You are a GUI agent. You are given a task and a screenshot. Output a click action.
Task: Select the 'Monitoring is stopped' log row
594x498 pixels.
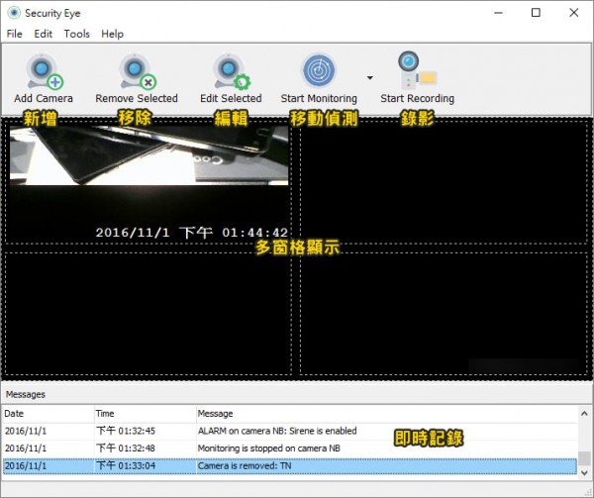(x=287, y=448)
